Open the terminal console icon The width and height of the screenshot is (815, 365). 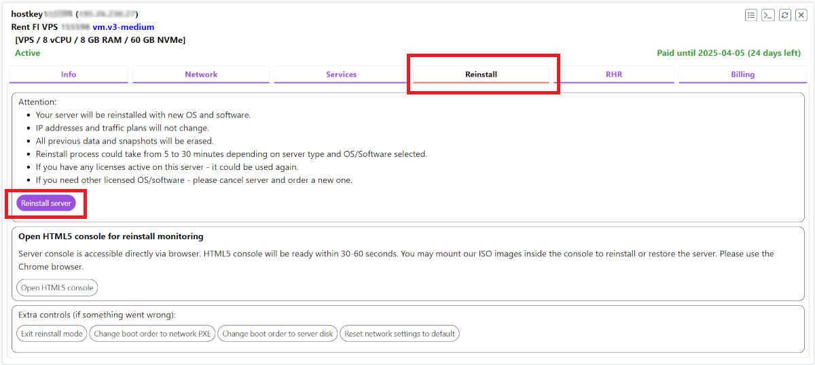[x=768, y=15]
